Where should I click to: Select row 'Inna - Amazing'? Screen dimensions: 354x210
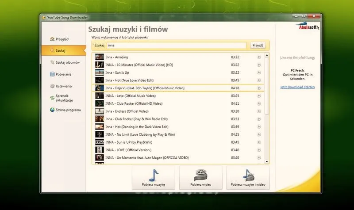[178, 57]
